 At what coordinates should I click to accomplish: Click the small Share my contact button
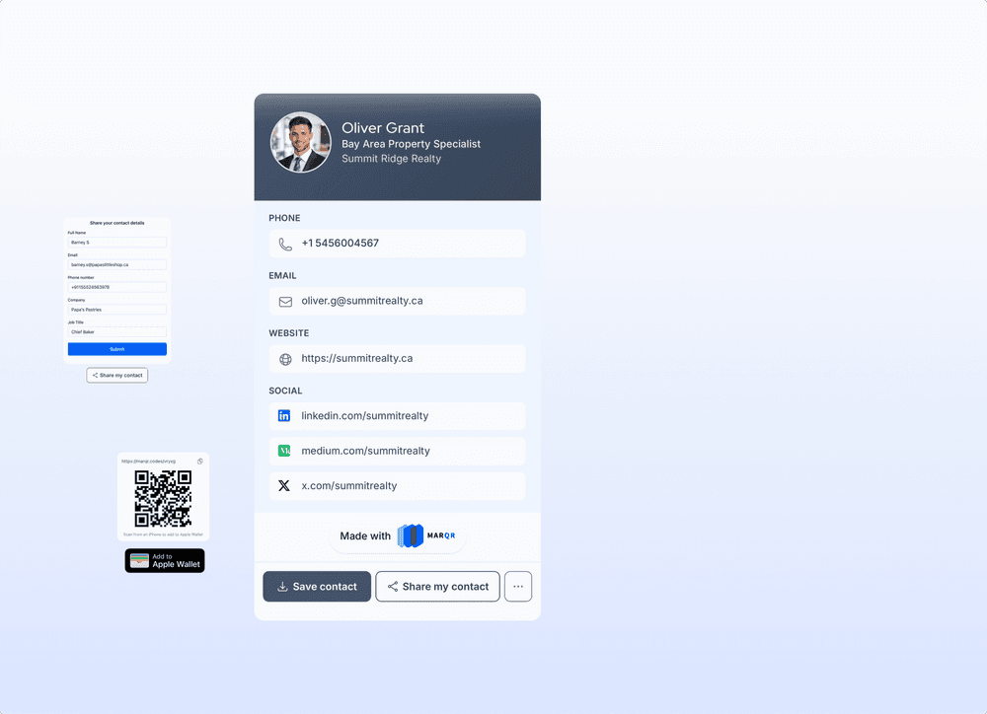117,376
